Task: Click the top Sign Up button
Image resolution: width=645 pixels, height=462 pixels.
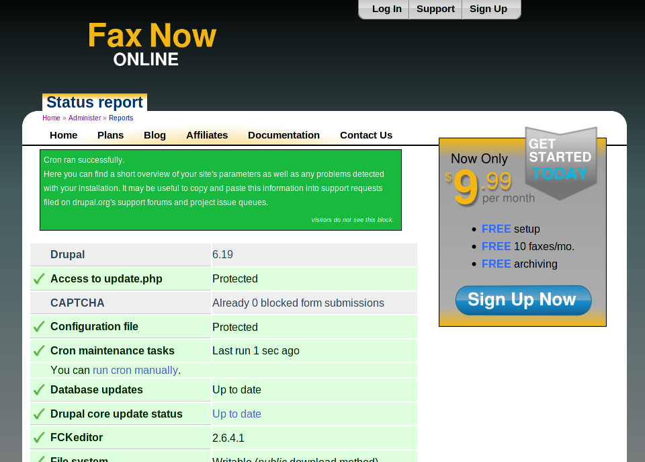Action: tap(488, 9)
